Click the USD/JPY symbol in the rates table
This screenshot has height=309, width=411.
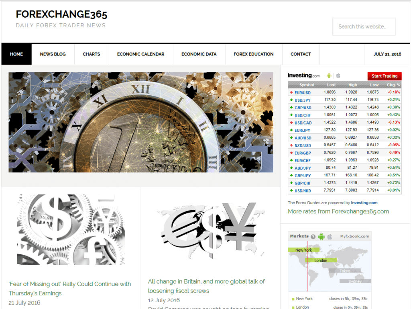tap(303, 100)
